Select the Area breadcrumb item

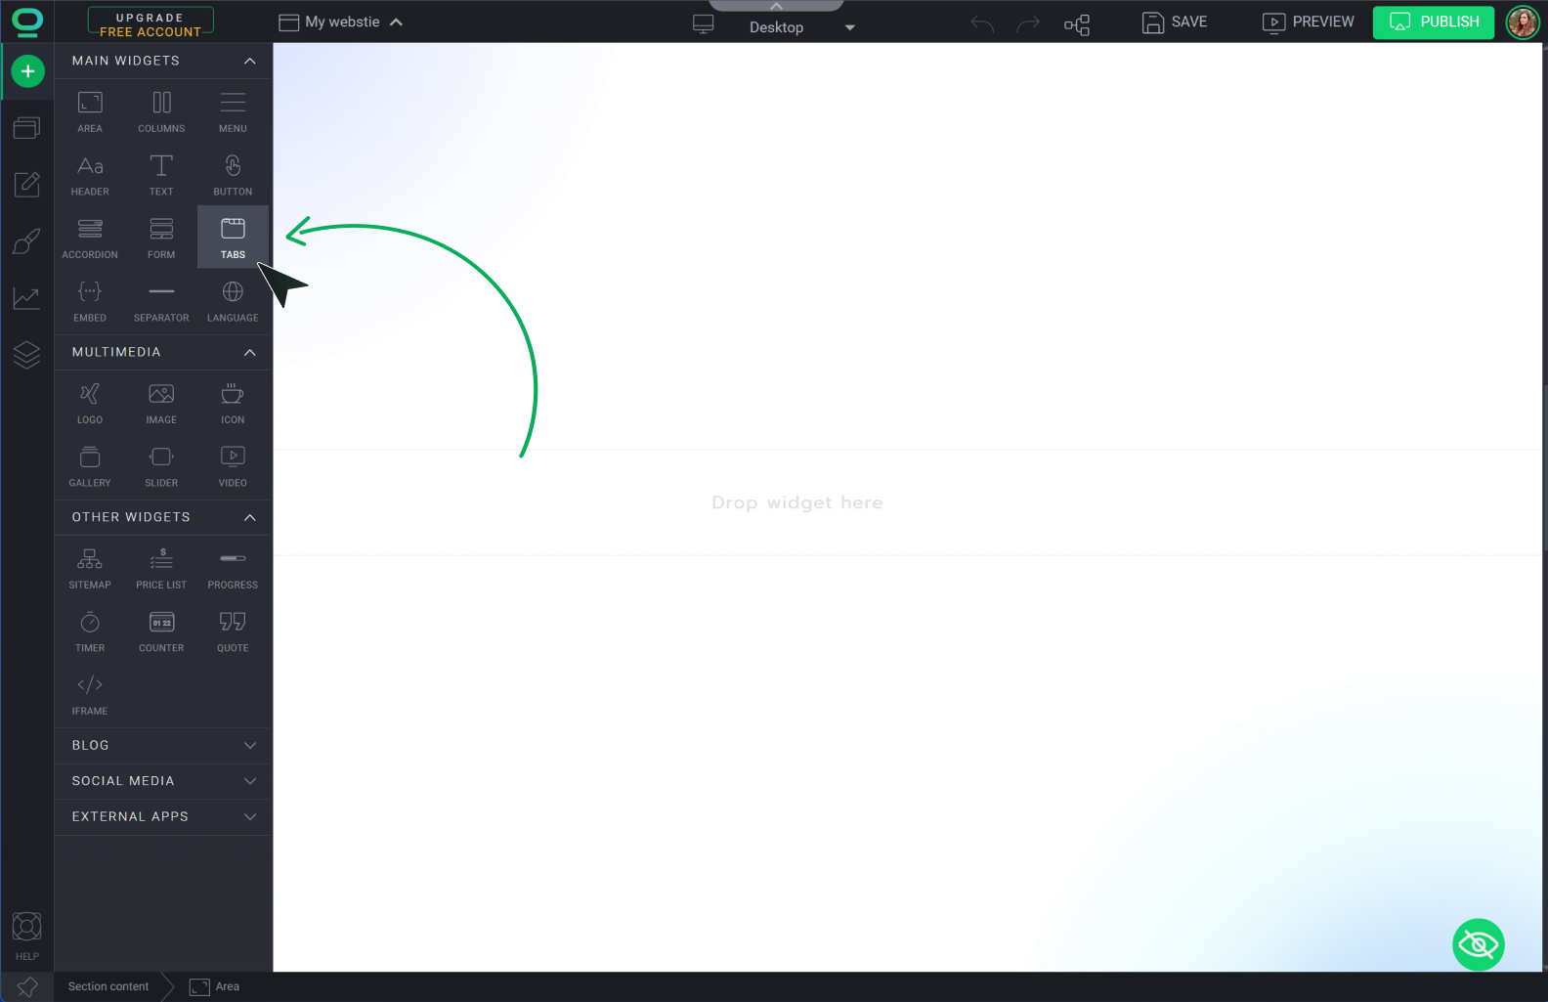coord(214,986)
